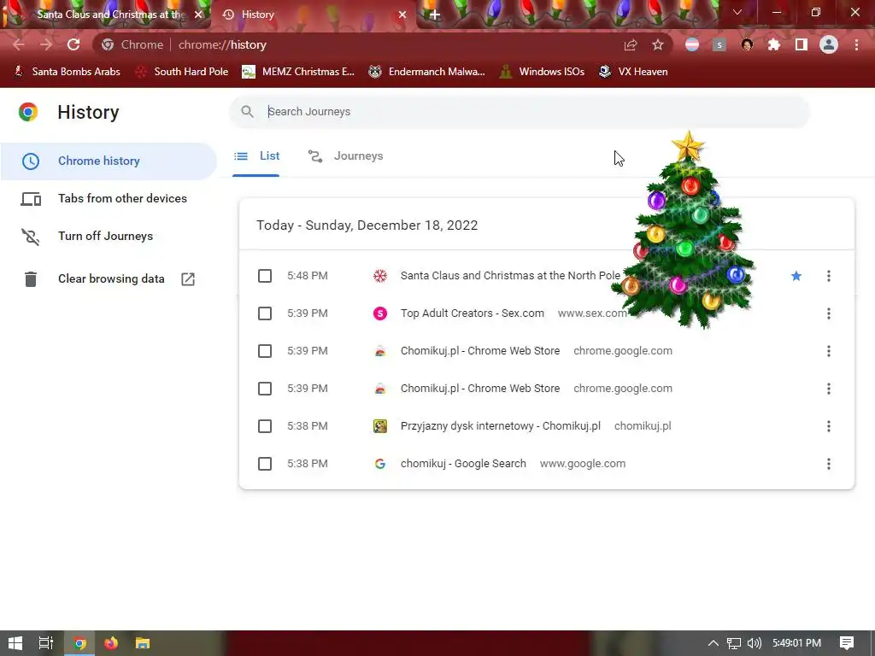Open actions menu for second Chomikuj Web Store

point(829,389)
